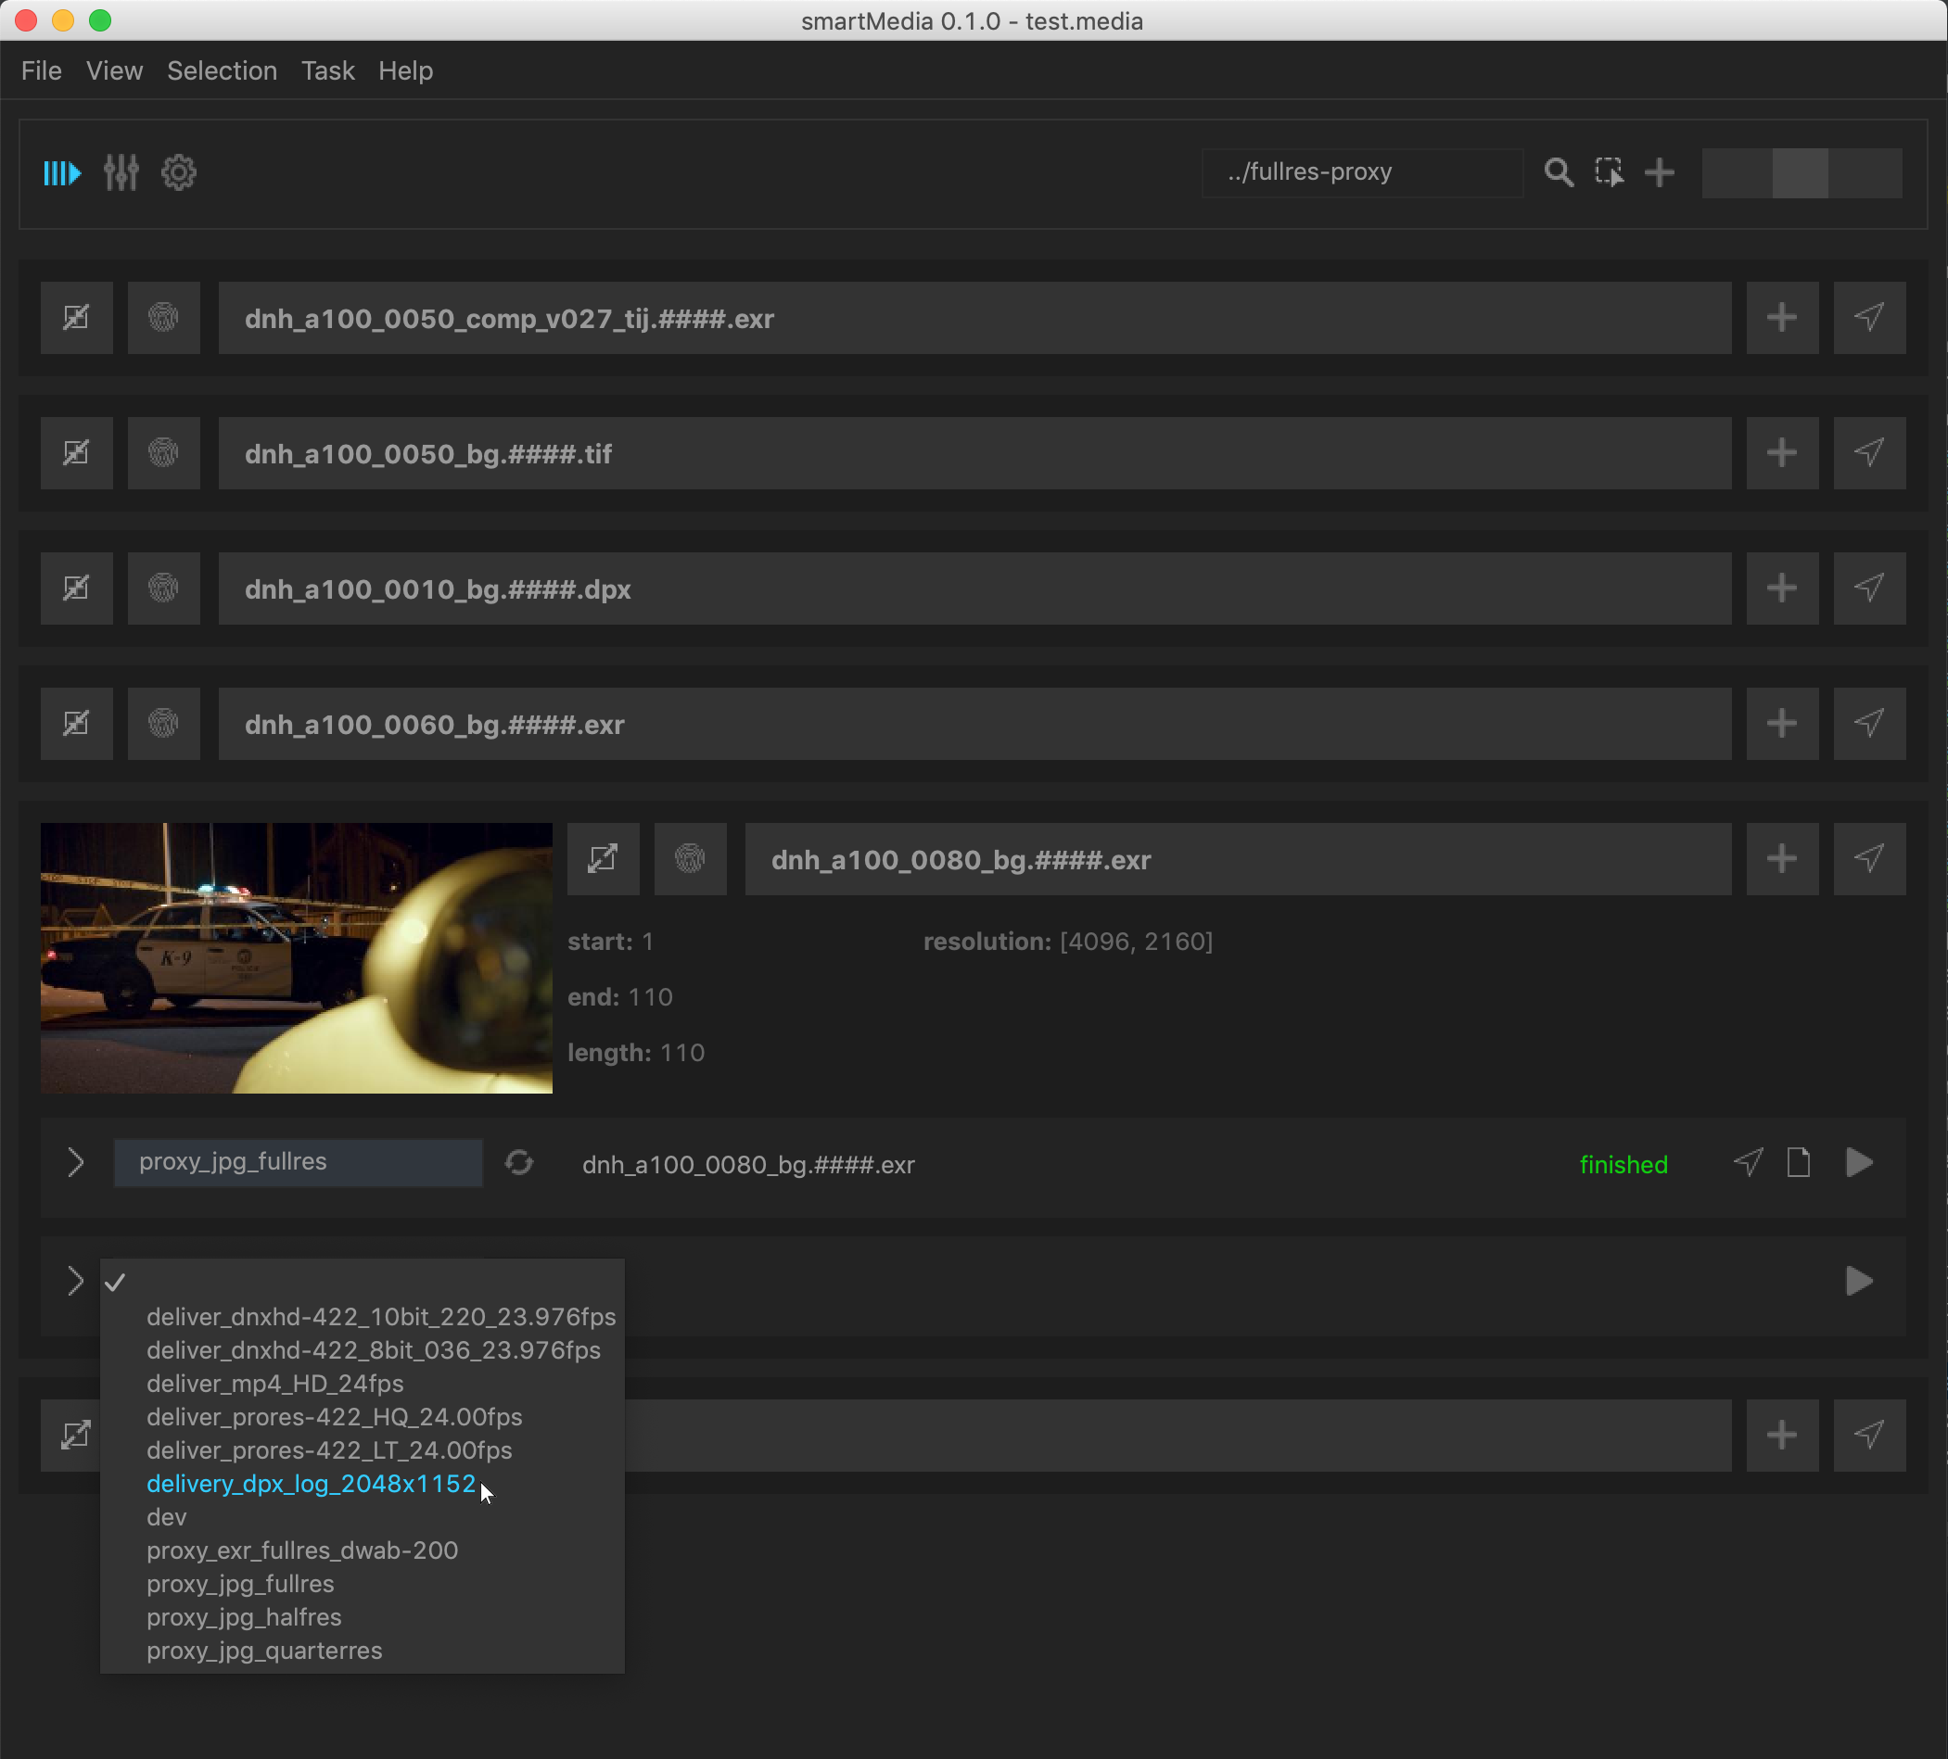
Task: Open the Selection menu
Action: (222, 70)
